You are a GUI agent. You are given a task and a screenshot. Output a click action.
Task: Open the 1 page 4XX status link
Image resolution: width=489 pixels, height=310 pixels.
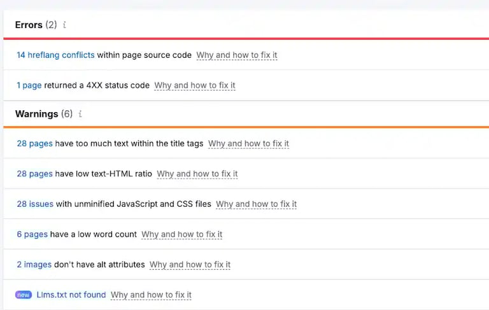tap(29, 85)
